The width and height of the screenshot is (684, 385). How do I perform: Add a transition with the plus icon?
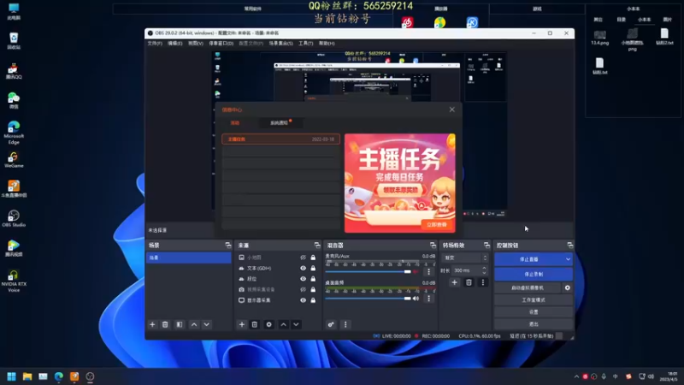click(454, 282)
